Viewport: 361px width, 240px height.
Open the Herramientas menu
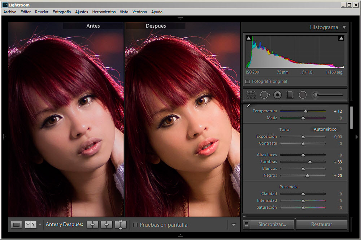point(104,12)
